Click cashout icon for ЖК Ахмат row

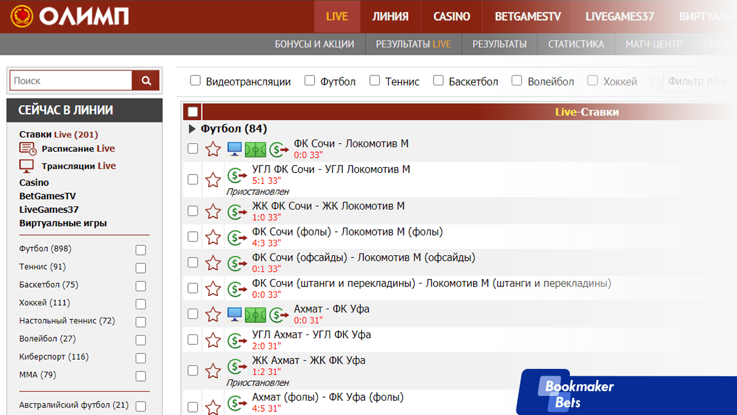[x=238, y=367]
